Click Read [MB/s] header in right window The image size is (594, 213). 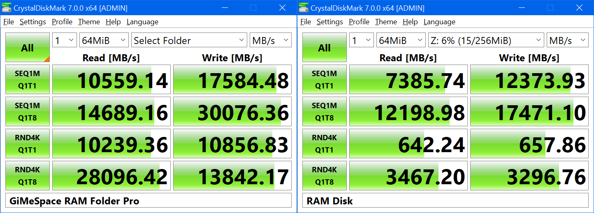point(408,58)
